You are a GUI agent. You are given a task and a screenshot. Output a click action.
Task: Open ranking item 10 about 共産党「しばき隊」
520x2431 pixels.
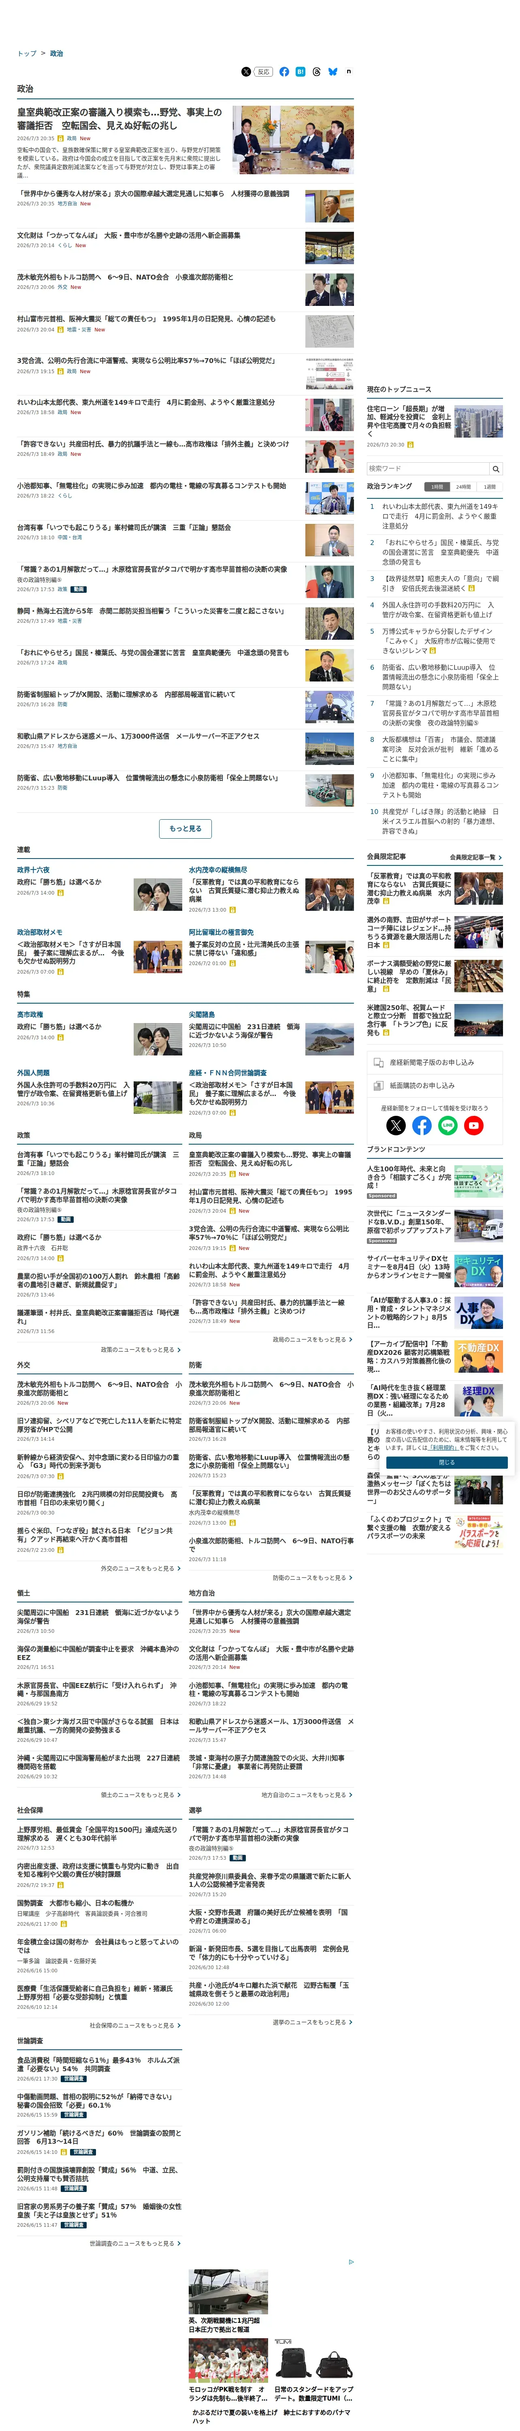click(440, 821)
